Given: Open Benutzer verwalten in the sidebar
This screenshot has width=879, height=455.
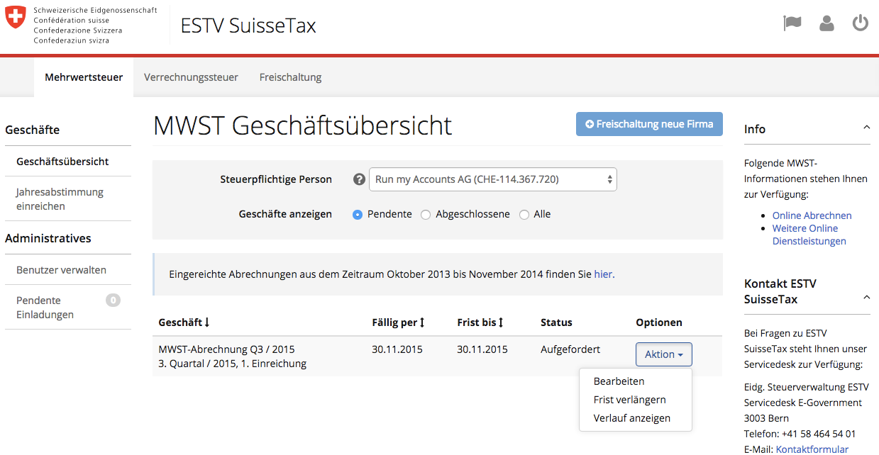Looking at the screenshot, I should pos(63,269).
